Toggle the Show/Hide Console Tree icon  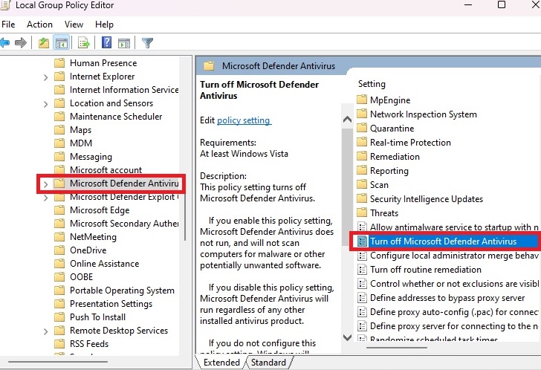pyautogui.click(x=62, y=43)
